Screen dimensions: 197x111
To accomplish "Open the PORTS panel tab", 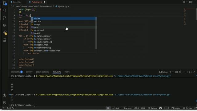I will coord(67,72).
